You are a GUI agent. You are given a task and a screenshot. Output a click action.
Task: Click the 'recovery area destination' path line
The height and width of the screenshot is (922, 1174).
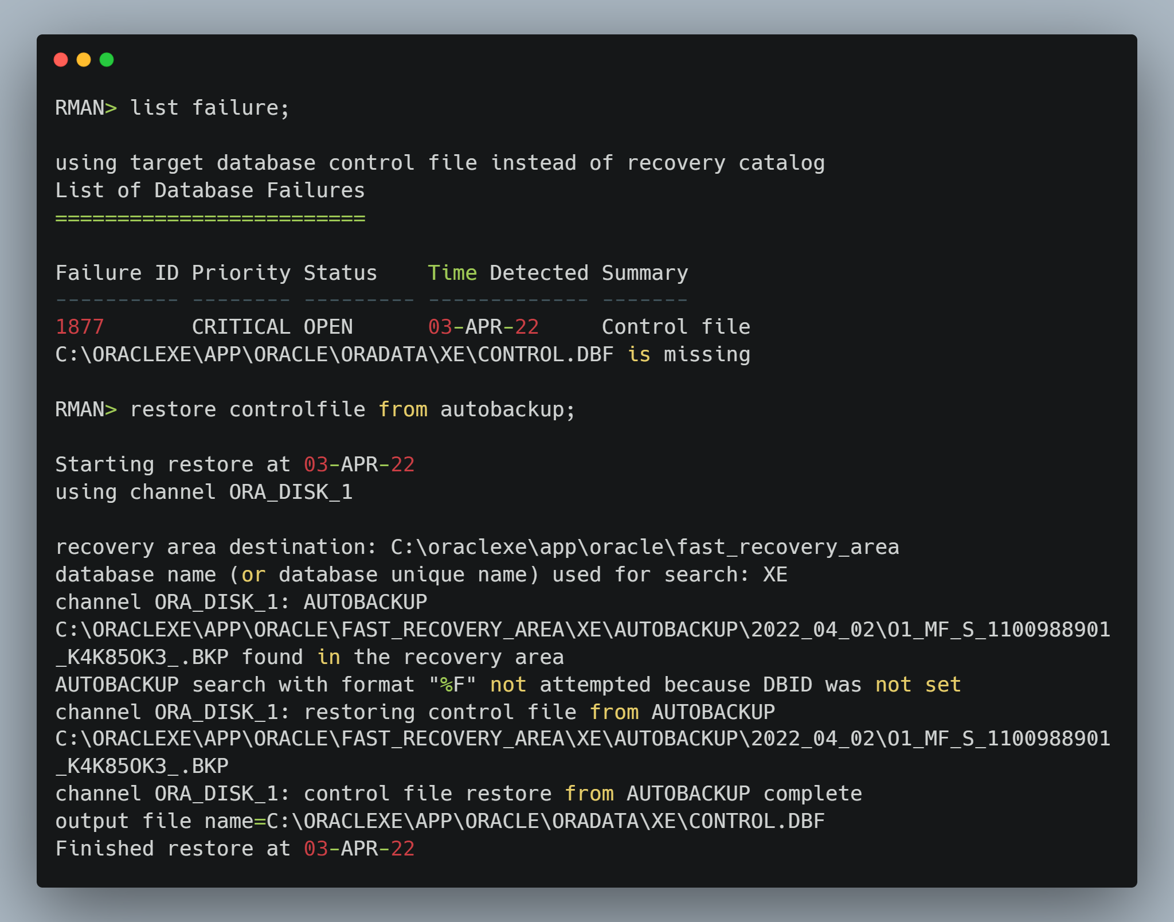[477, 547]
